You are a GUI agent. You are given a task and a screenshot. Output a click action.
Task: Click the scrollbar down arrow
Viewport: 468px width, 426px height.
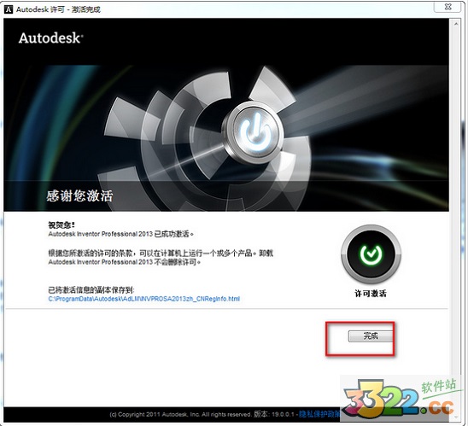tap(456, 417)
